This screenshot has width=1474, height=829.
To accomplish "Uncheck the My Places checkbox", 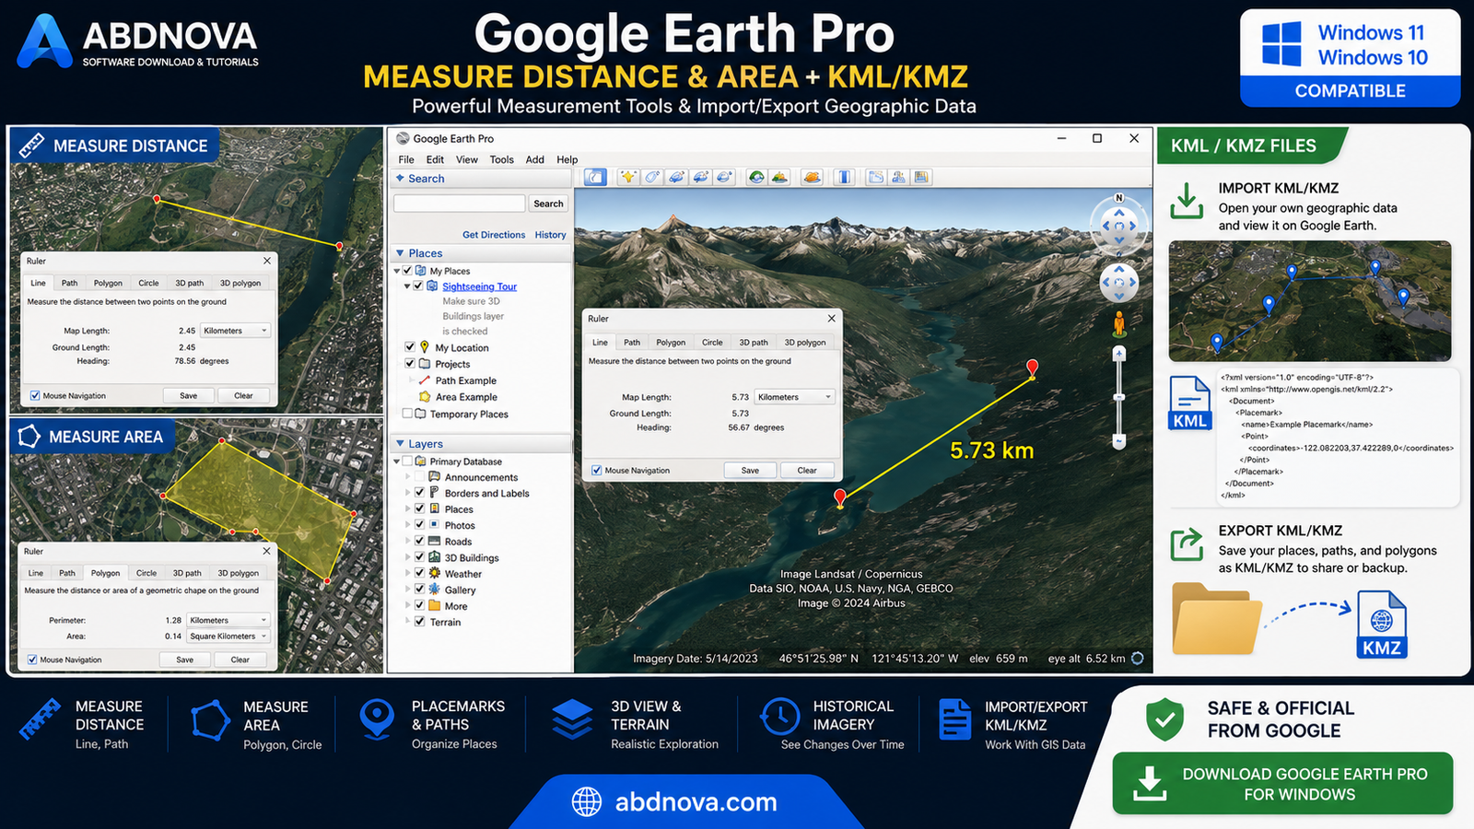I will [x=407, y=271].
